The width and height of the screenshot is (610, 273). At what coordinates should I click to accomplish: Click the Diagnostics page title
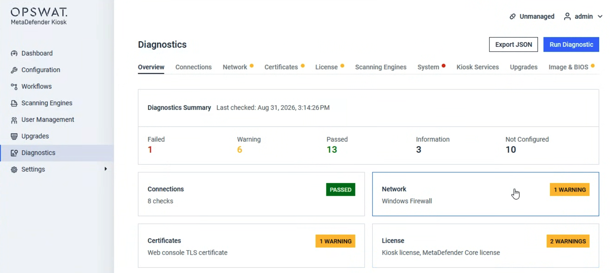(162, 45)
